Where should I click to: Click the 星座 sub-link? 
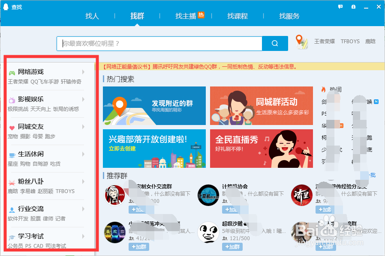(13, 164)
